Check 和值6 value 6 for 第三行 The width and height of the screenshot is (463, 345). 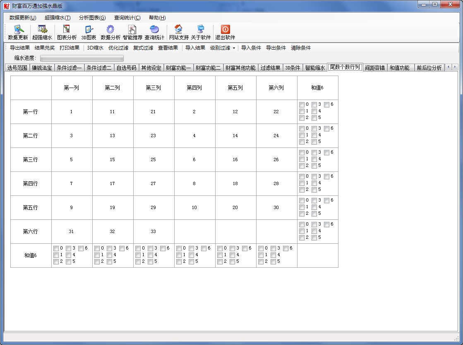click(x=327, y=152)
